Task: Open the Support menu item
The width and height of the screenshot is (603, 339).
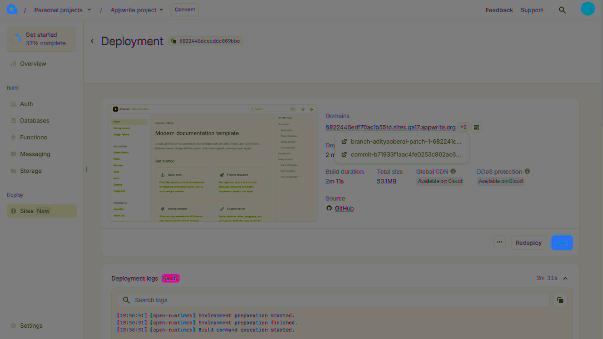Action: tap(531, 9)
